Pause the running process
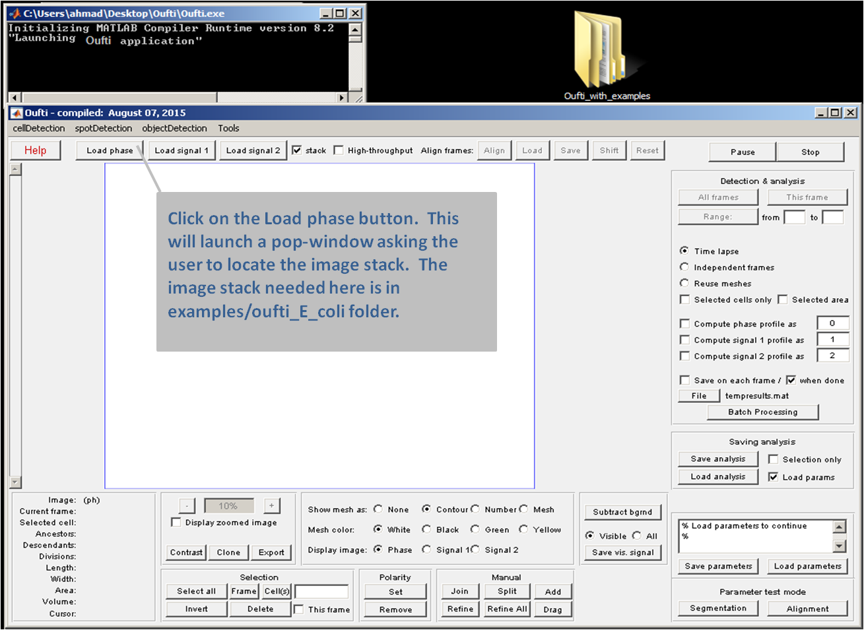Viewport: 864px width, 630px height. pyautogui.click(x=743, y=152)
